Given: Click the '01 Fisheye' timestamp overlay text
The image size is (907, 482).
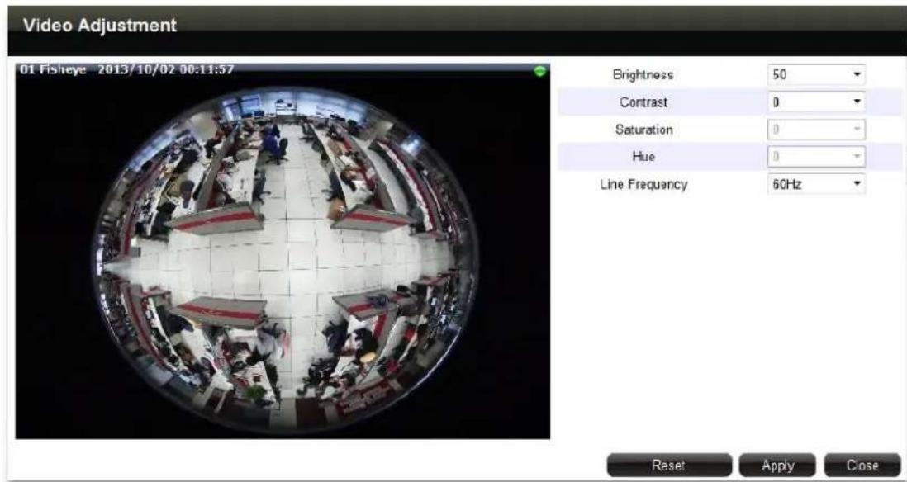Looking at the screenshot, I should coord(126,70).
